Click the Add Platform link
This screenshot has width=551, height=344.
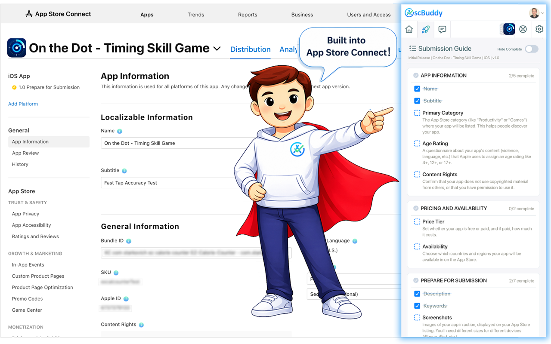[x=23, y=104]
